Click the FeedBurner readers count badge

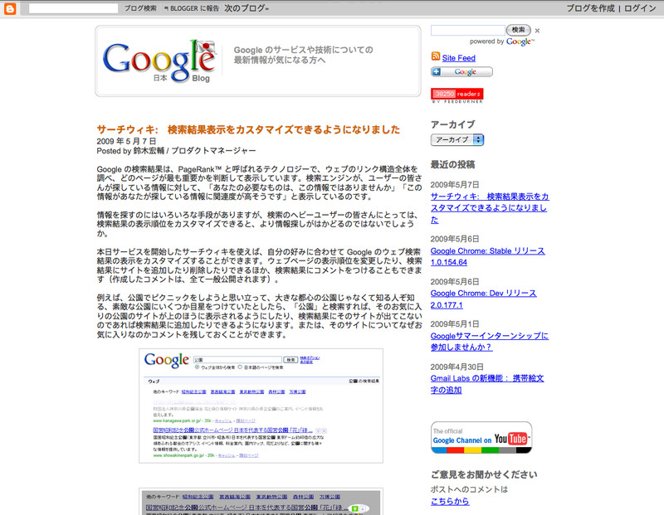click(457, 95)
